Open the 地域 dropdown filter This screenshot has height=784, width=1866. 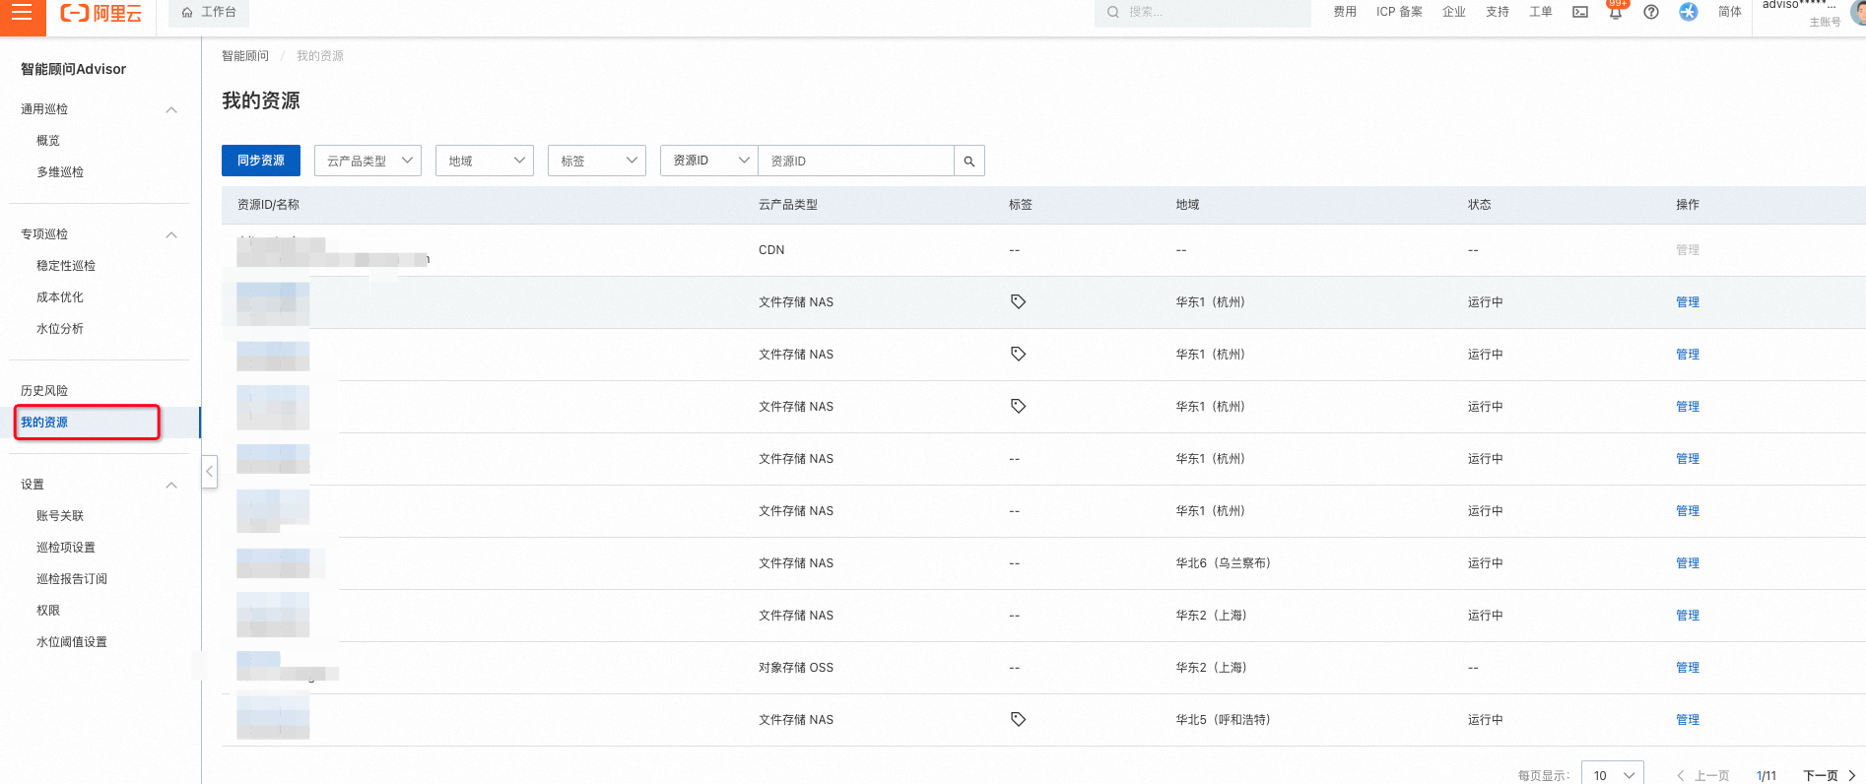(485, 161)
